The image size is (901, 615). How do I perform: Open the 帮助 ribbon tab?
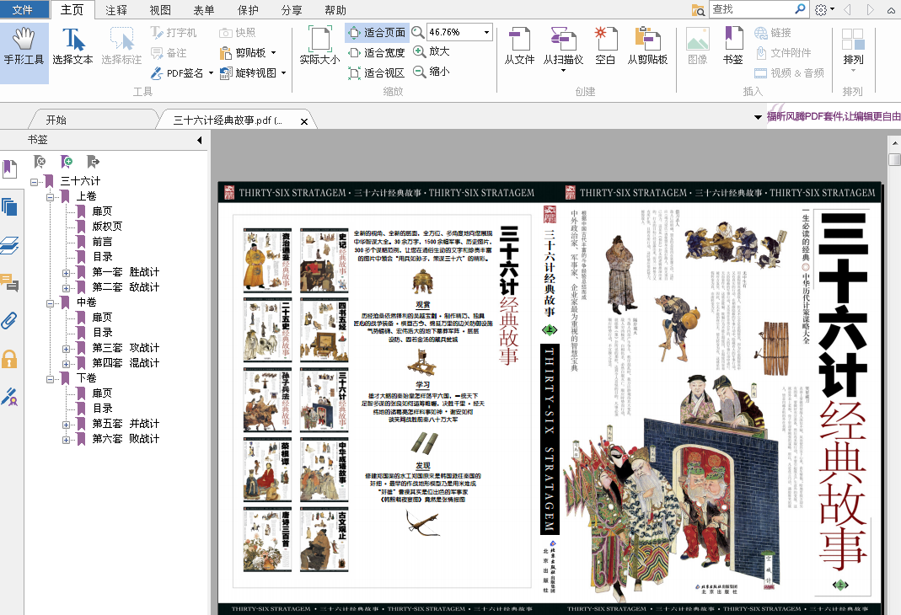[x=335, y=10]
